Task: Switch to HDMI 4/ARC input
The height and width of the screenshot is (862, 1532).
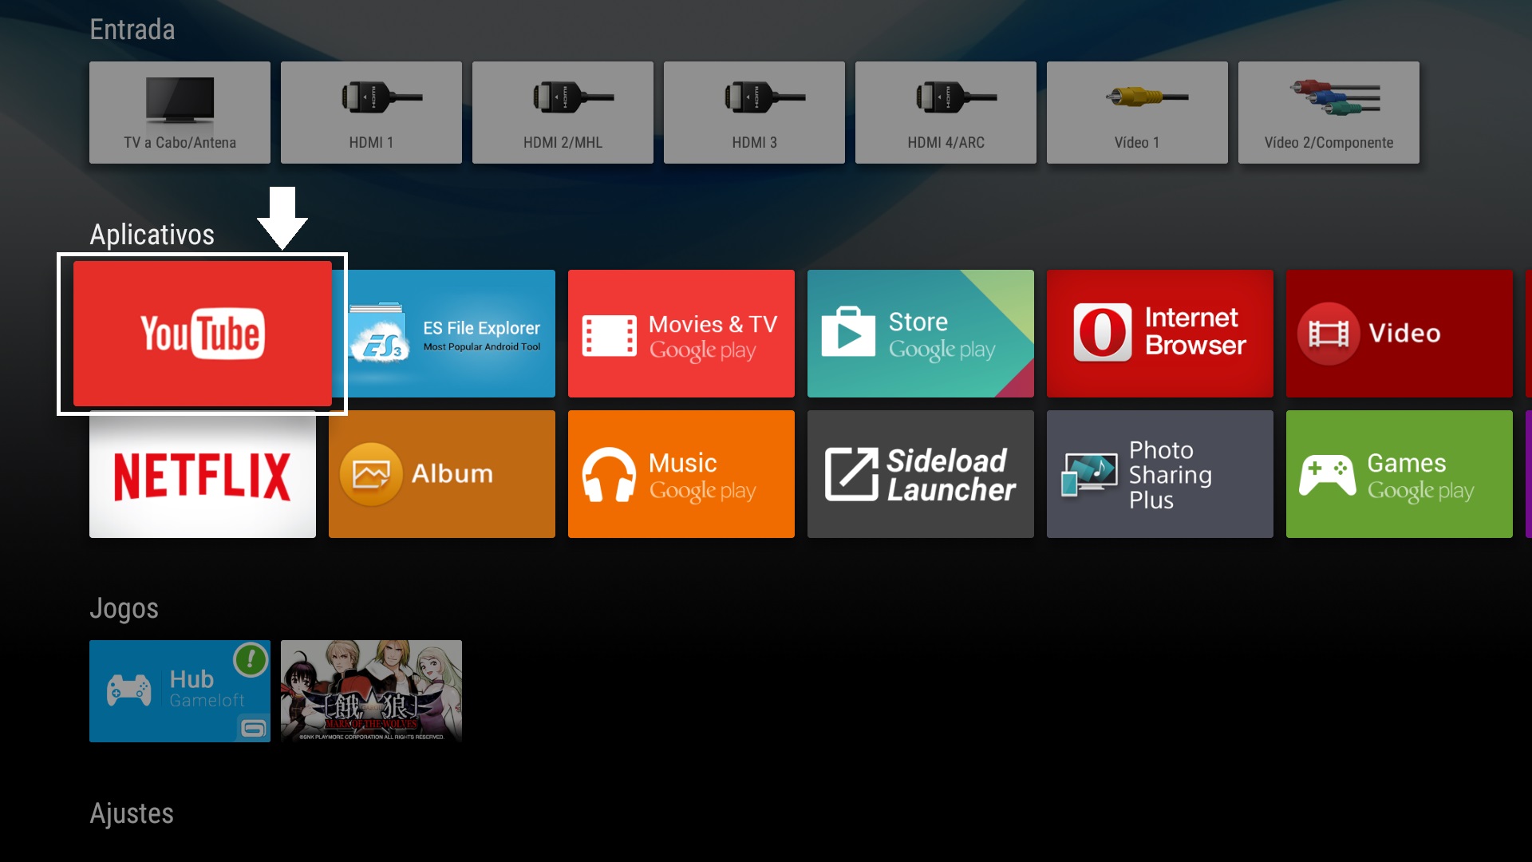Action: [946, 113]
